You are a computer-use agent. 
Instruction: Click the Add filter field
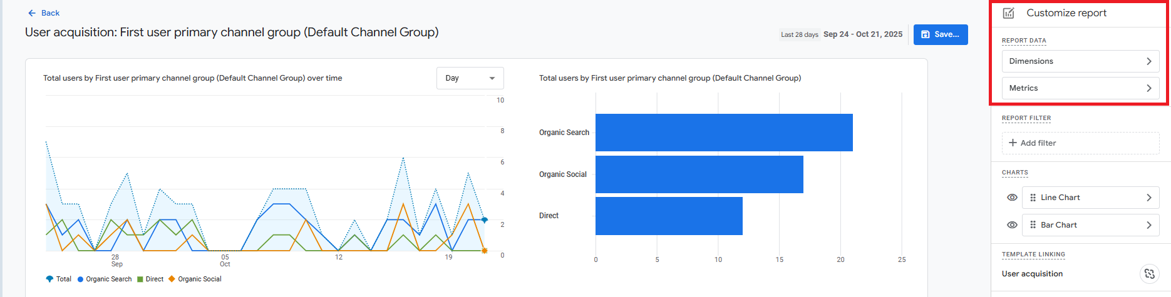(x=1080, y=143)
